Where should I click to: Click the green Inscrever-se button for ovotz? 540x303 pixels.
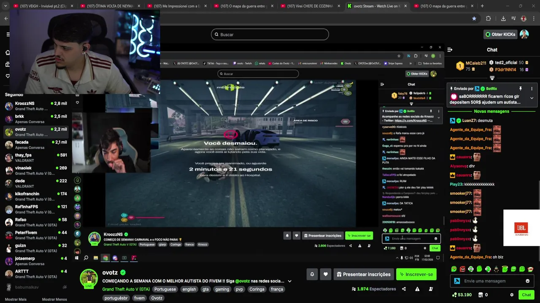[x=416, y=274]
